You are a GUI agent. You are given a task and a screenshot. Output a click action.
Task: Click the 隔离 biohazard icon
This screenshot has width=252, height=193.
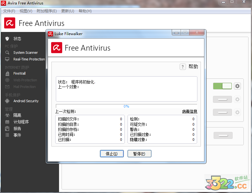[x=7, y=115]
